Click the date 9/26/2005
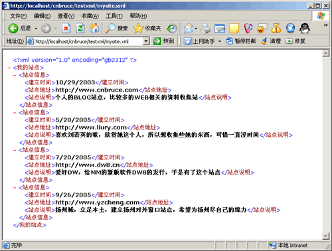Screen dimensions: 332x251 pyautogui.click(x=73, y=195)
